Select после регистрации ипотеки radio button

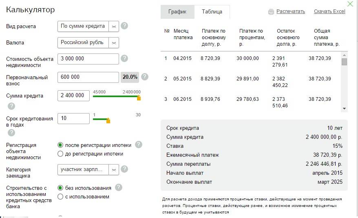(x=60, y=145)
